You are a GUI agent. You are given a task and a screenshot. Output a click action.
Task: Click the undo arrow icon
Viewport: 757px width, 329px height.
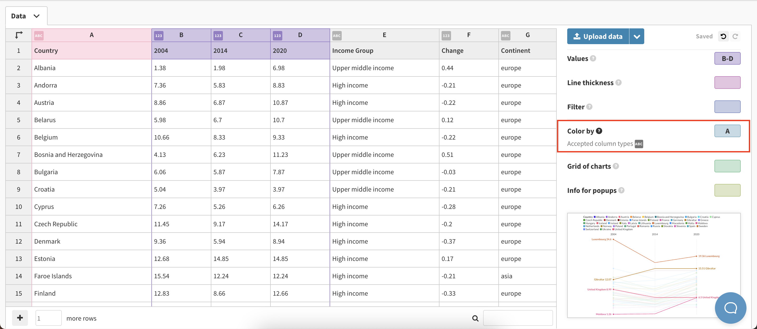[x=724, y=36]
